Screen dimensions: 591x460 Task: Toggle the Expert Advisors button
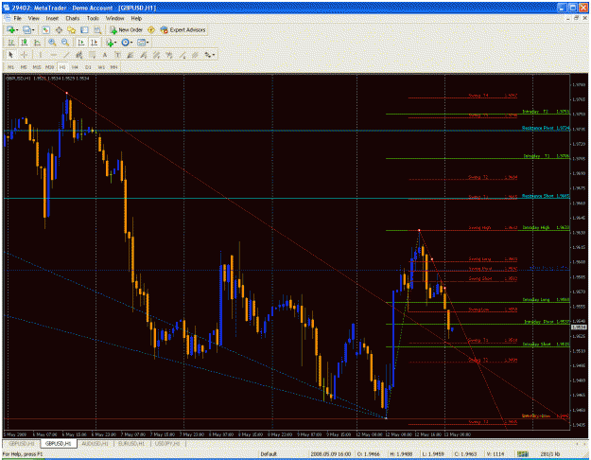tap(183, 29)
